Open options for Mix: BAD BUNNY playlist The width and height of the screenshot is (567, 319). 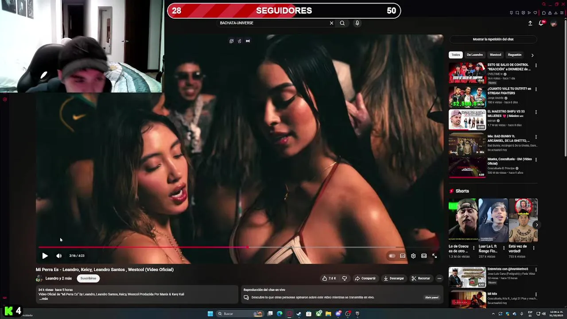click(536, 137)
